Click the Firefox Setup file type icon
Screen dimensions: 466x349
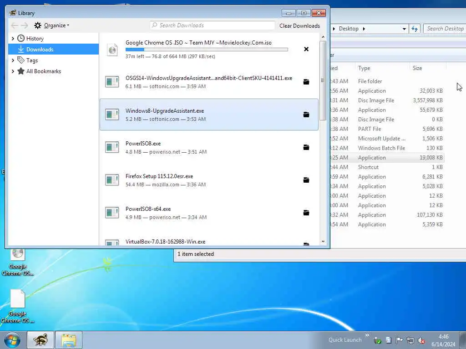click(112, 180)
